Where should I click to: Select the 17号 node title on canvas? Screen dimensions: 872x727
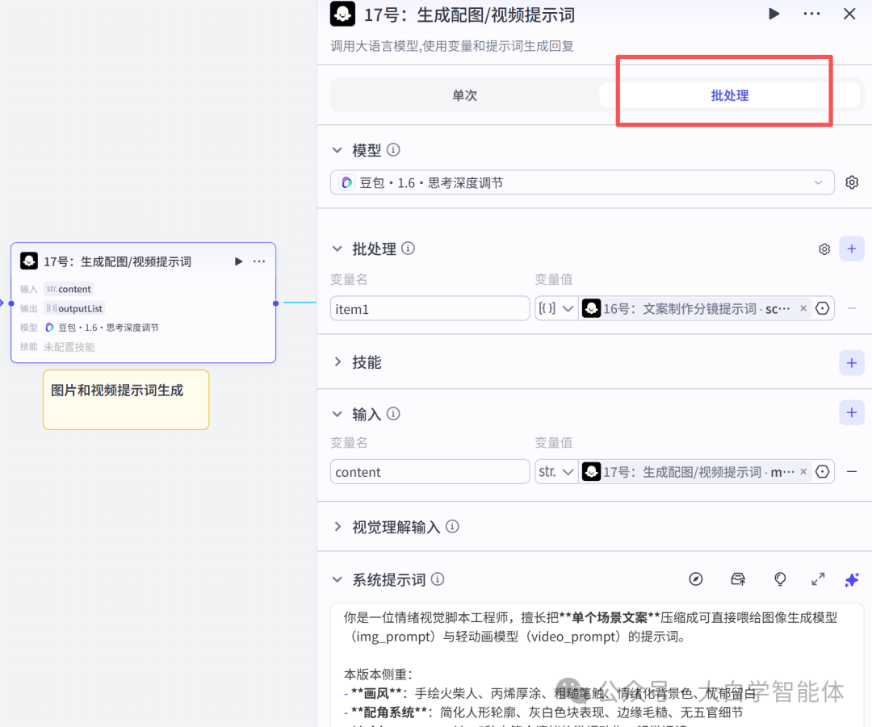[117, 261]
